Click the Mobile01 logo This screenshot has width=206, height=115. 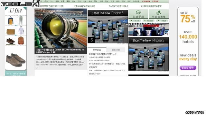tap(20, 4)
